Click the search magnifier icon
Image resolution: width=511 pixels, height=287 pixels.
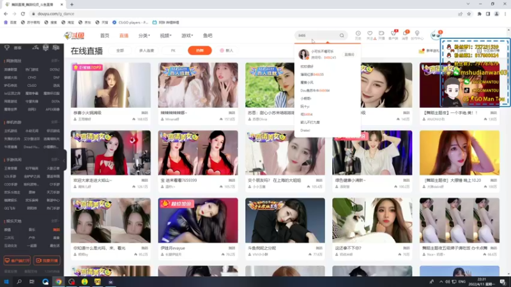coord(342,36)
